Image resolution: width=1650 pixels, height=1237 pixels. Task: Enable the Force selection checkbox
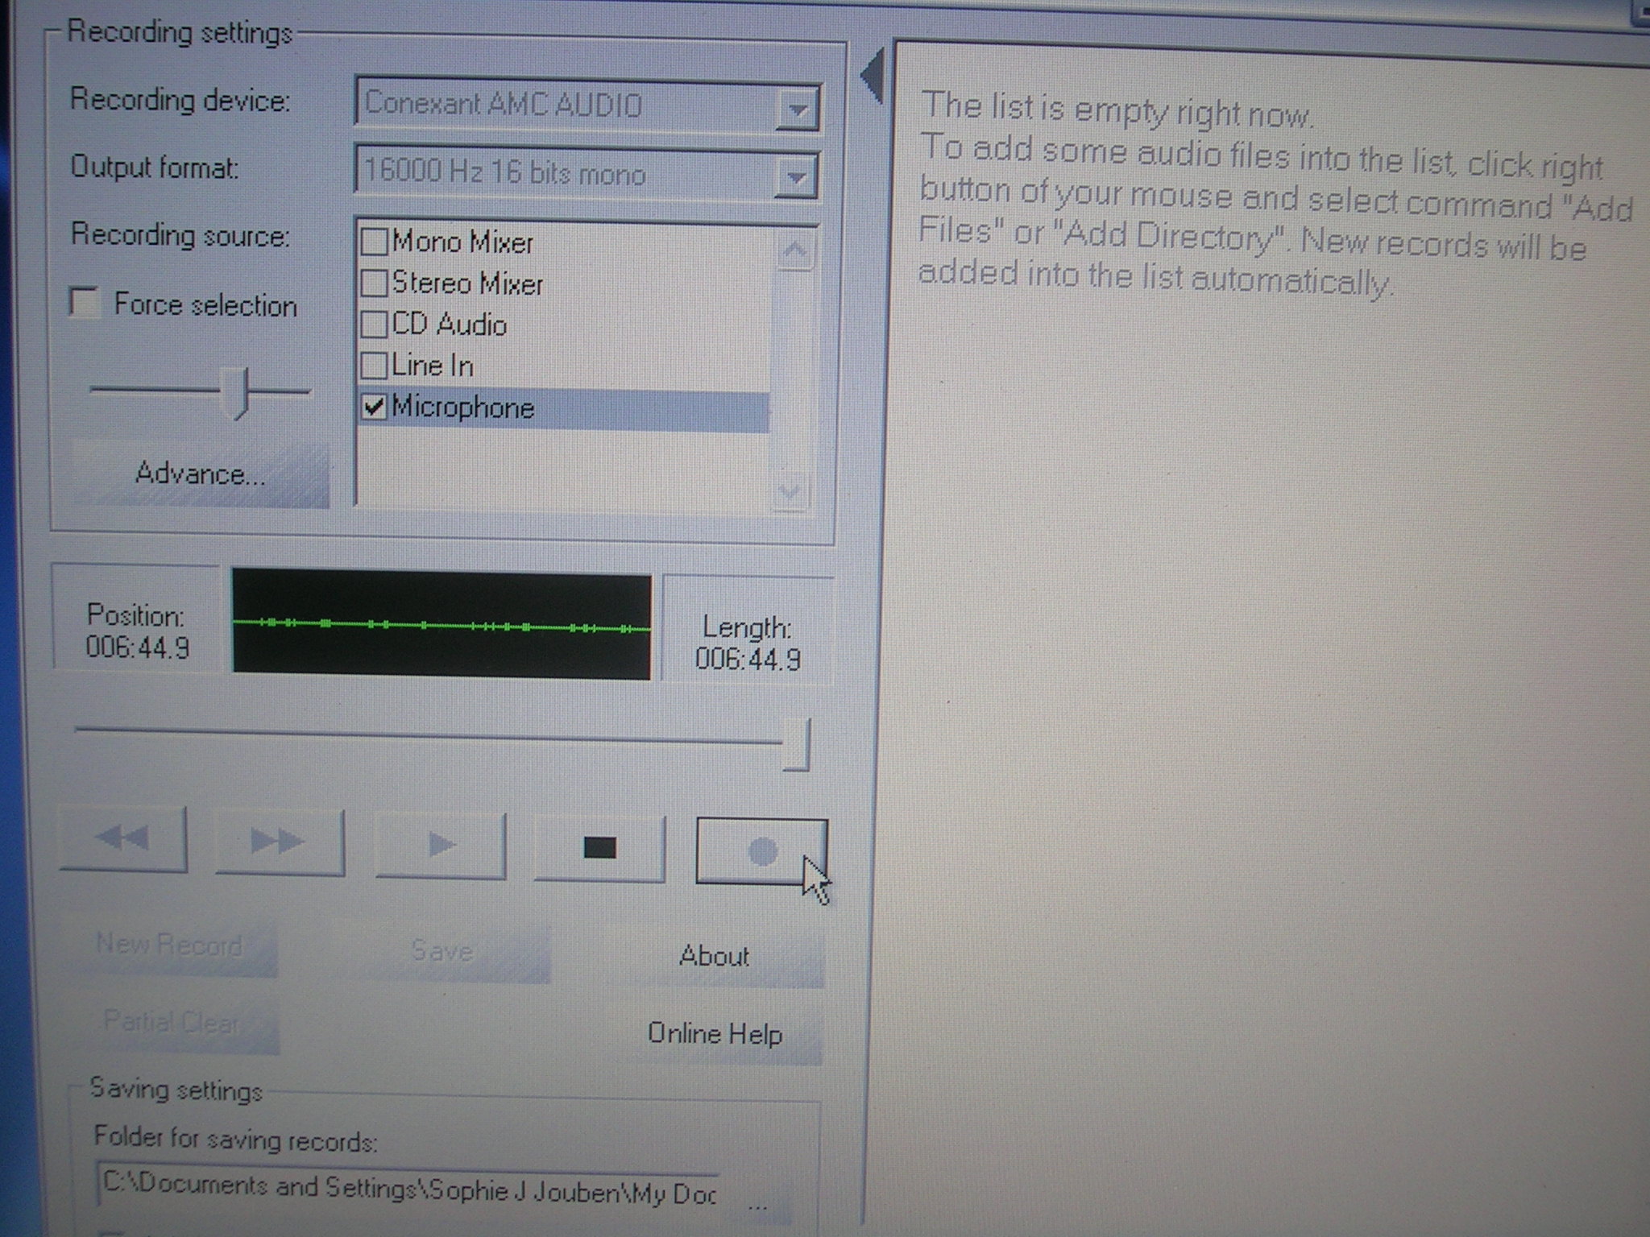(84, 303)
